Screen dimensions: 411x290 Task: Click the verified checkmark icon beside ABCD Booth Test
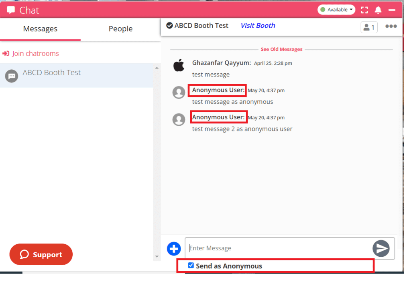pyautogui.click(x=170, y=25)
